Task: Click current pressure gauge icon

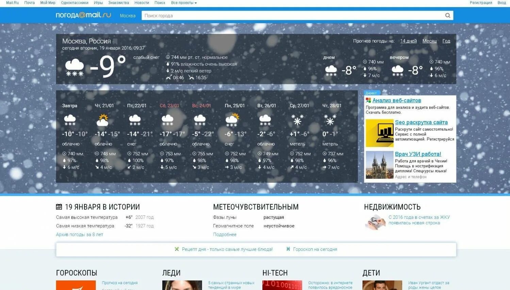Action: (168, 57)
